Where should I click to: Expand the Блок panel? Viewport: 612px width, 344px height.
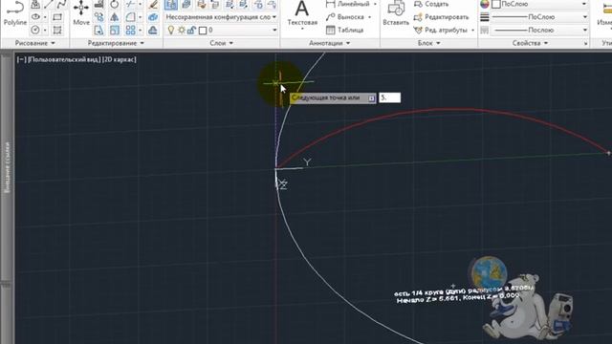428,43
